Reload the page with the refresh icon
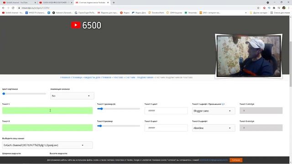This screenshot has height=164, width=292. (13, 8)
